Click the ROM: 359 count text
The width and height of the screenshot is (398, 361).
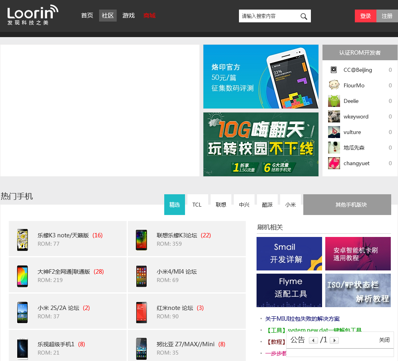[169, 244]
